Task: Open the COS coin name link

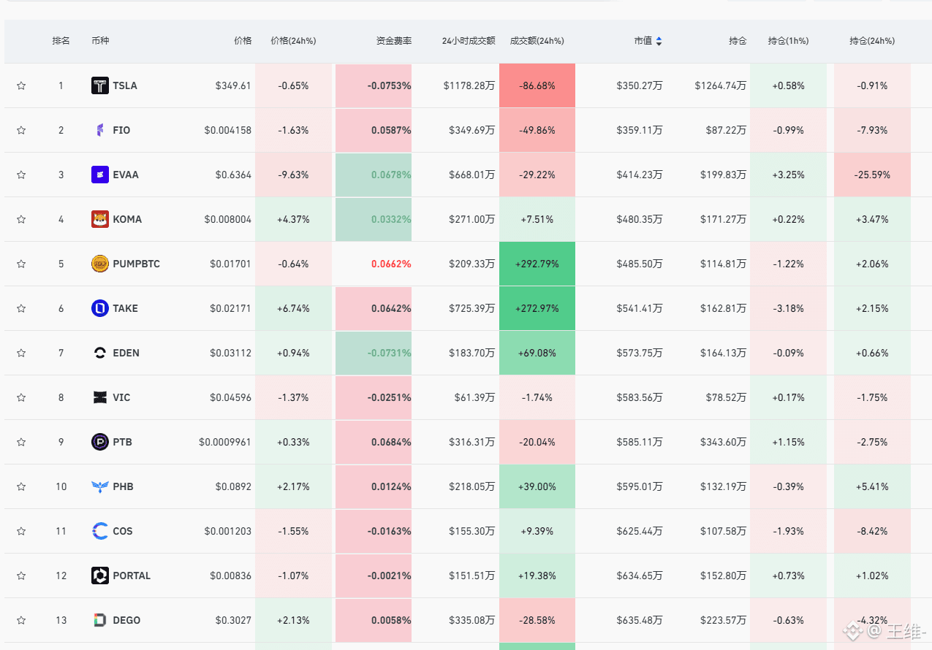Action: pos(123,531)
